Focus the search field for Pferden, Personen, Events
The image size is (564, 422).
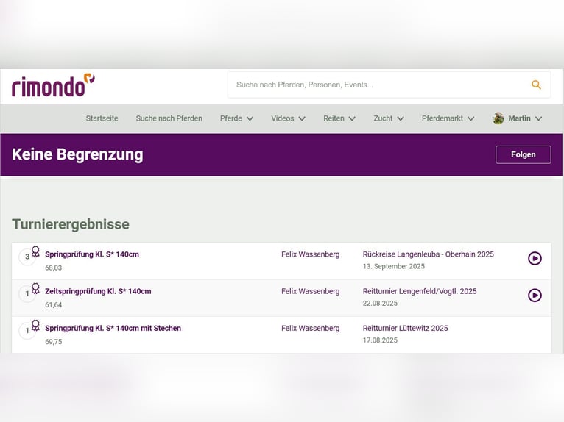[x=376, y=85]
